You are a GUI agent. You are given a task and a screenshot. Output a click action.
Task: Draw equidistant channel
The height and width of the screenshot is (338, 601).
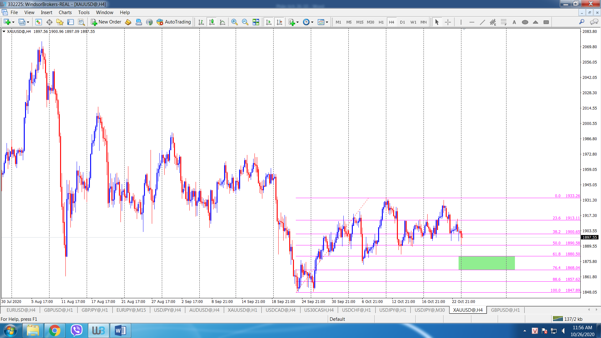pos(493,22)
